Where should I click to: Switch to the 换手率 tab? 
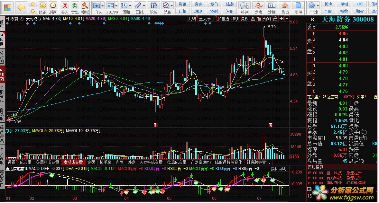(x=106, y=162)
